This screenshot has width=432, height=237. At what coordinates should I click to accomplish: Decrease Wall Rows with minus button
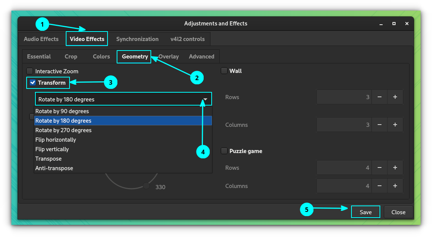(x=380, y=97)
